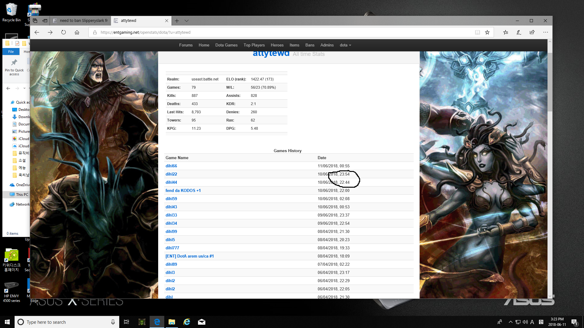Open File Explorer on the taskbar

(172, 322)
